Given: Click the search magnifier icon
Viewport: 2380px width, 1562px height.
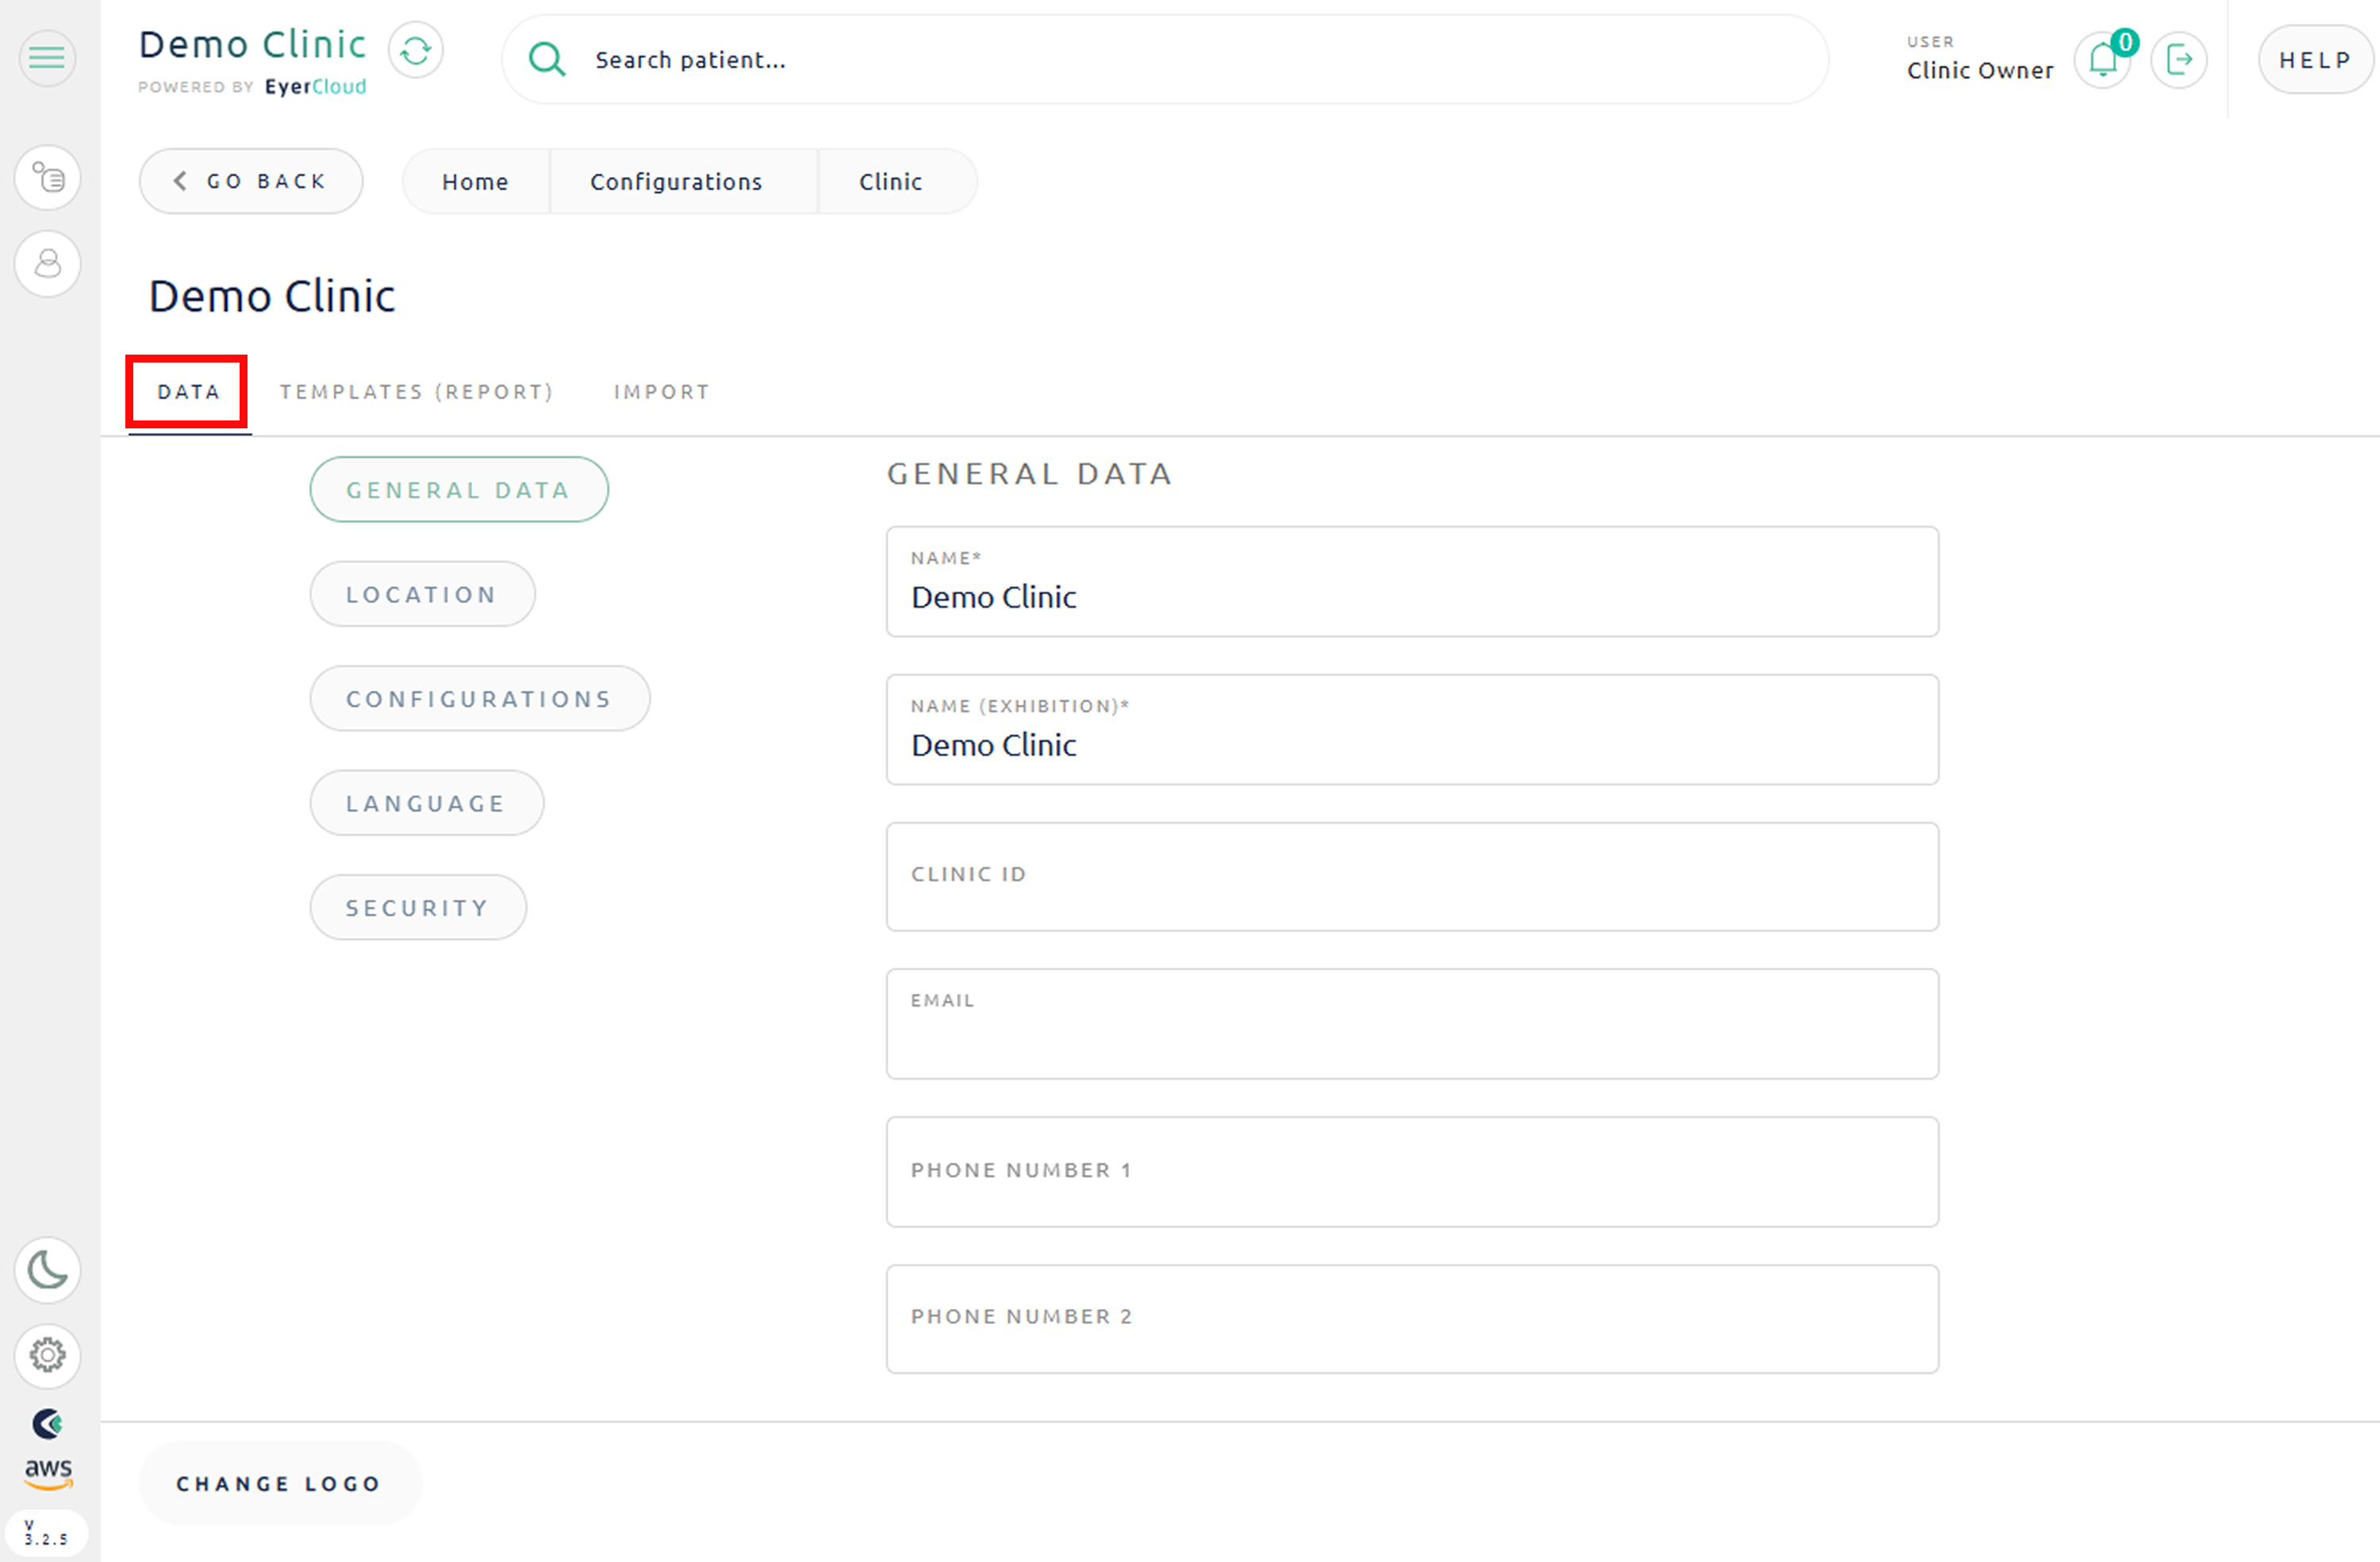Looking at the screenshot, I should (x=547, y=60).
